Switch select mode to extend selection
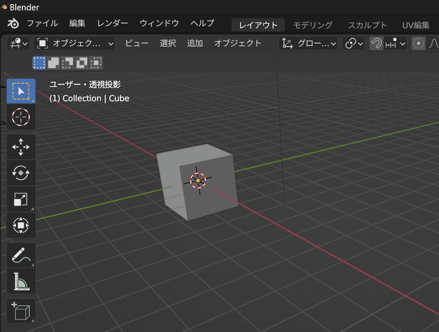 click(53, 63)
